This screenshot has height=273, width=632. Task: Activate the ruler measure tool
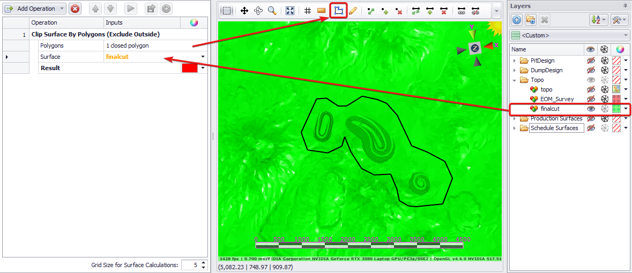(322, 10)
